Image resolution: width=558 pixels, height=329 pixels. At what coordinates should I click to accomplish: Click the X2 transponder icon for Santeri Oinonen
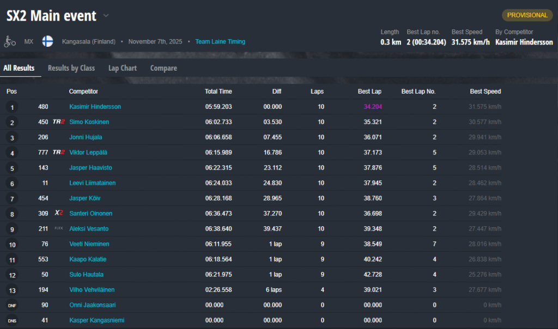[x=58, y=214]
